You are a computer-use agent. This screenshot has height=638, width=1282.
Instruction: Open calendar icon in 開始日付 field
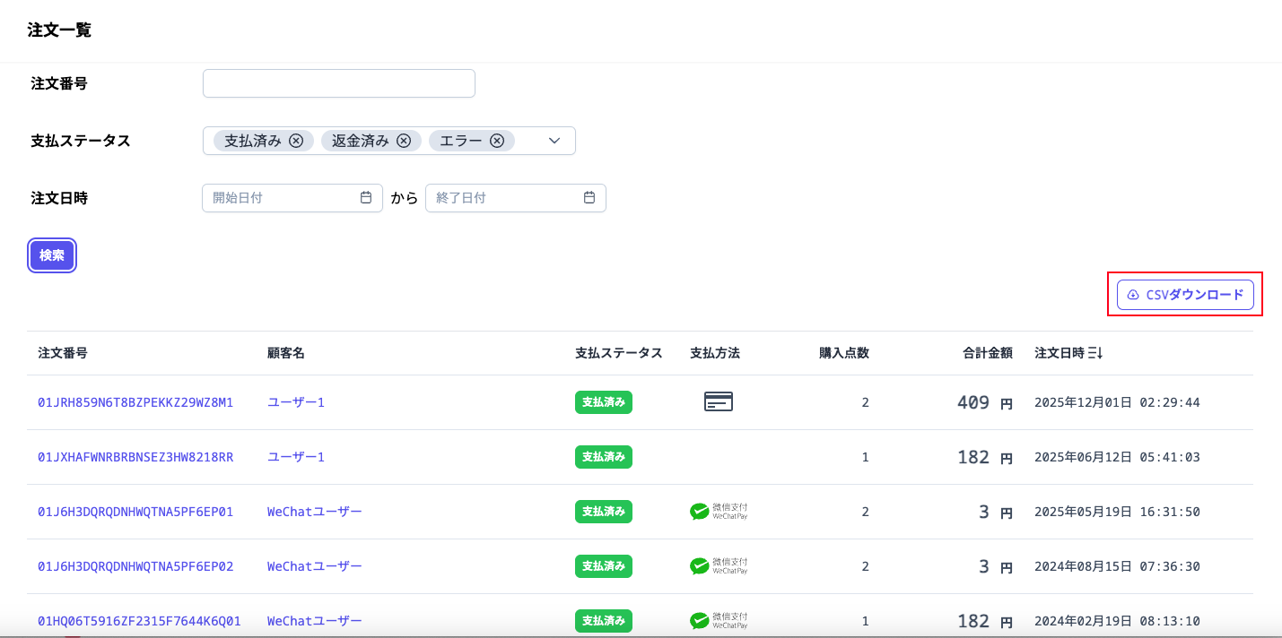click(366, 198)
